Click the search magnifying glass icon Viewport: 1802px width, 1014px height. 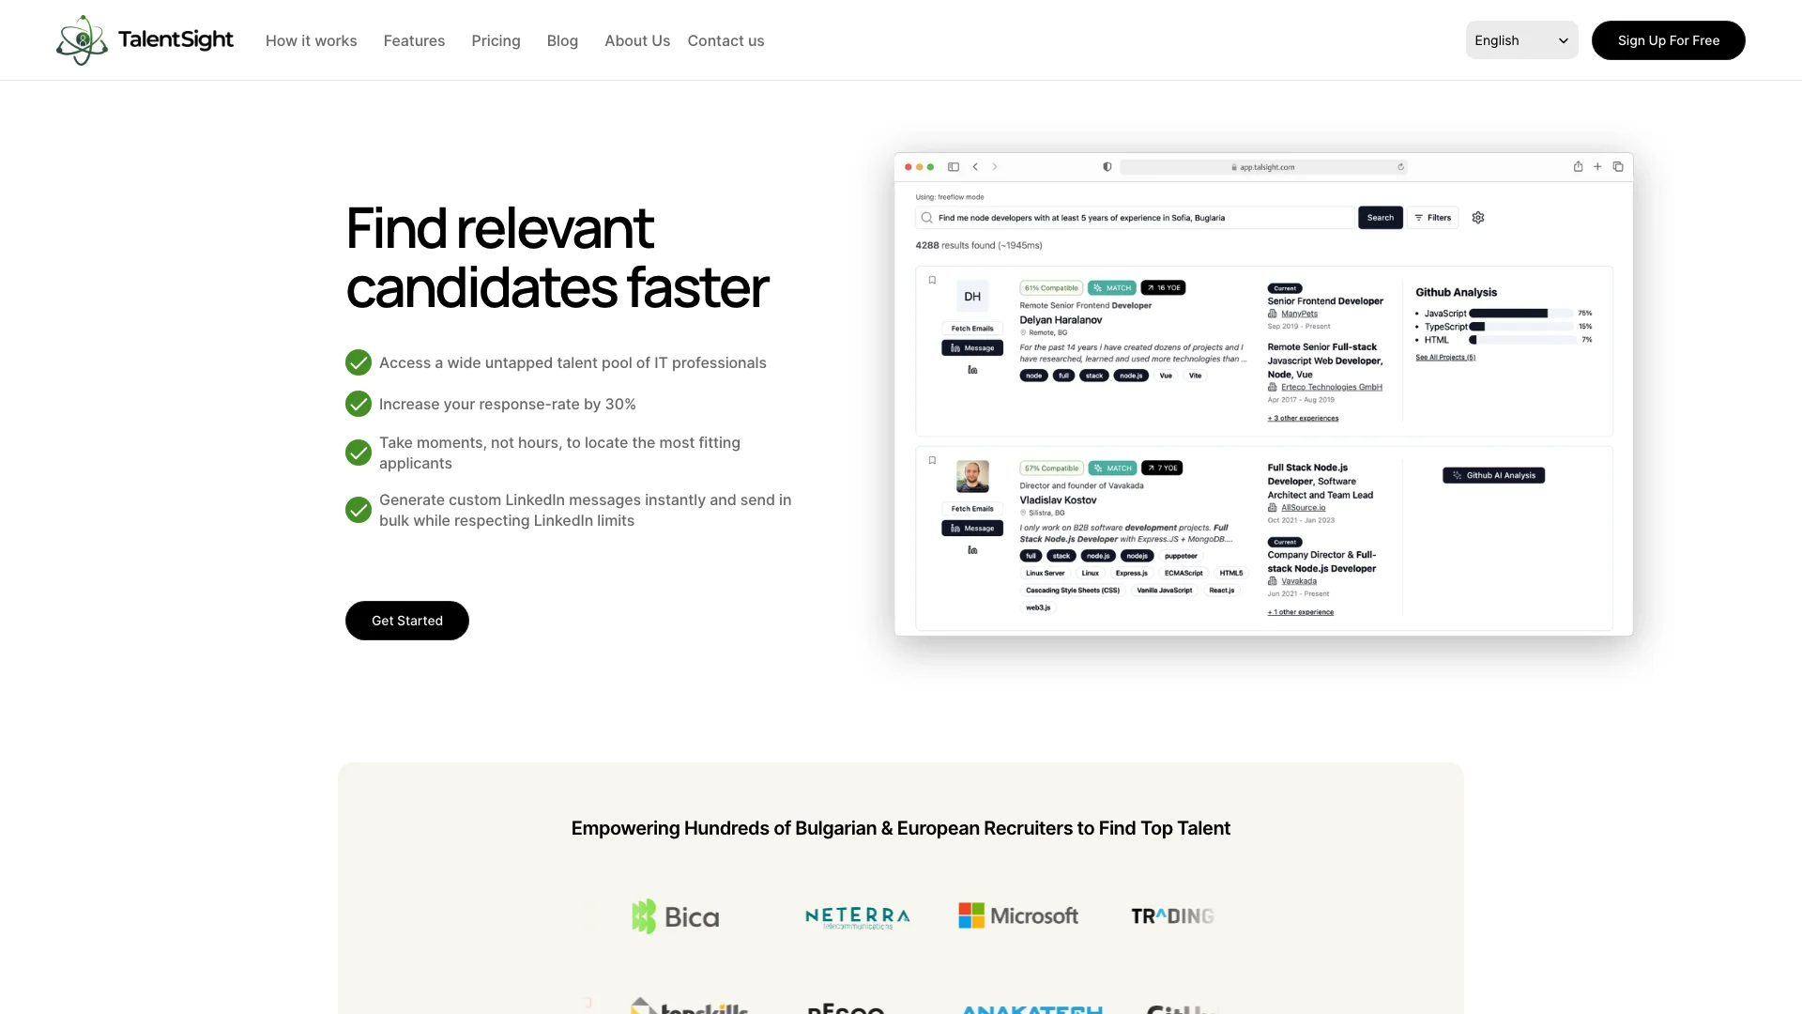(x=927, y=218)
